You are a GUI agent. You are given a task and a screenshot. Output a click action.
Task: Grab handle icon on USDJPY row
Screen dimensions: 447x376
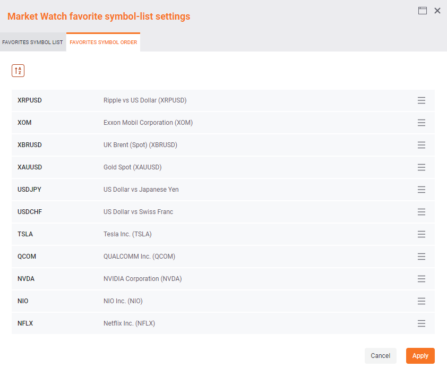(x=422, y=190)
